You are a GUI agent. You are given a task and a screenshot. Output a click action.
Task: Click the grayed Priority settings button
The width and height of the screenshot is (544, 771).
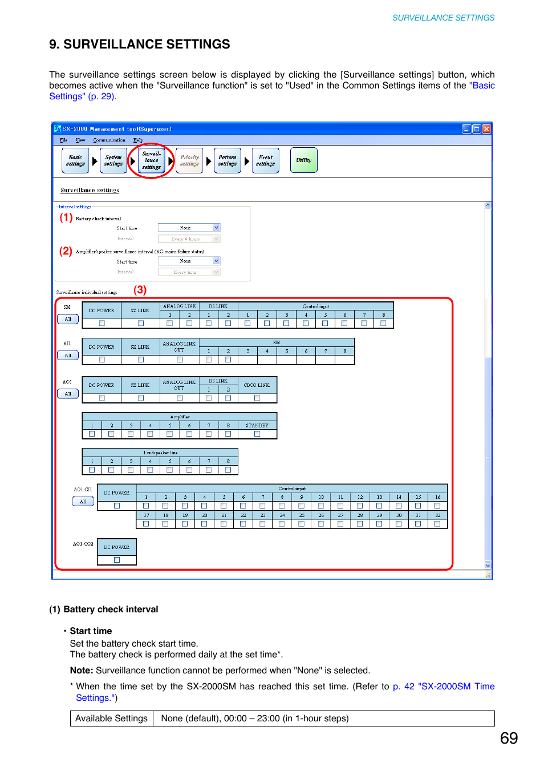click(189, 160)
